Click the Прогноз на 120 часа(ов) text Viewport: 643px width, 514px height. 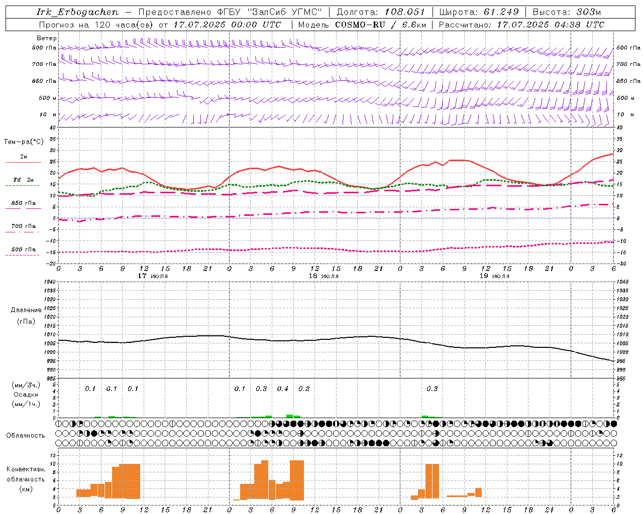pyautogui.click(x=97, y=25)
